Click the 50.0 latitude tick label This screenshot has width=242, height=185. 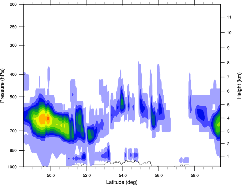point(51,176)
